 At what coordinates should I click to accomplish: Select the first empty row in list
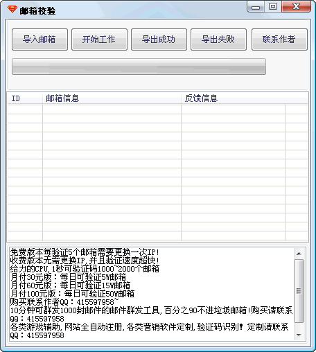[x=158, y=109]
